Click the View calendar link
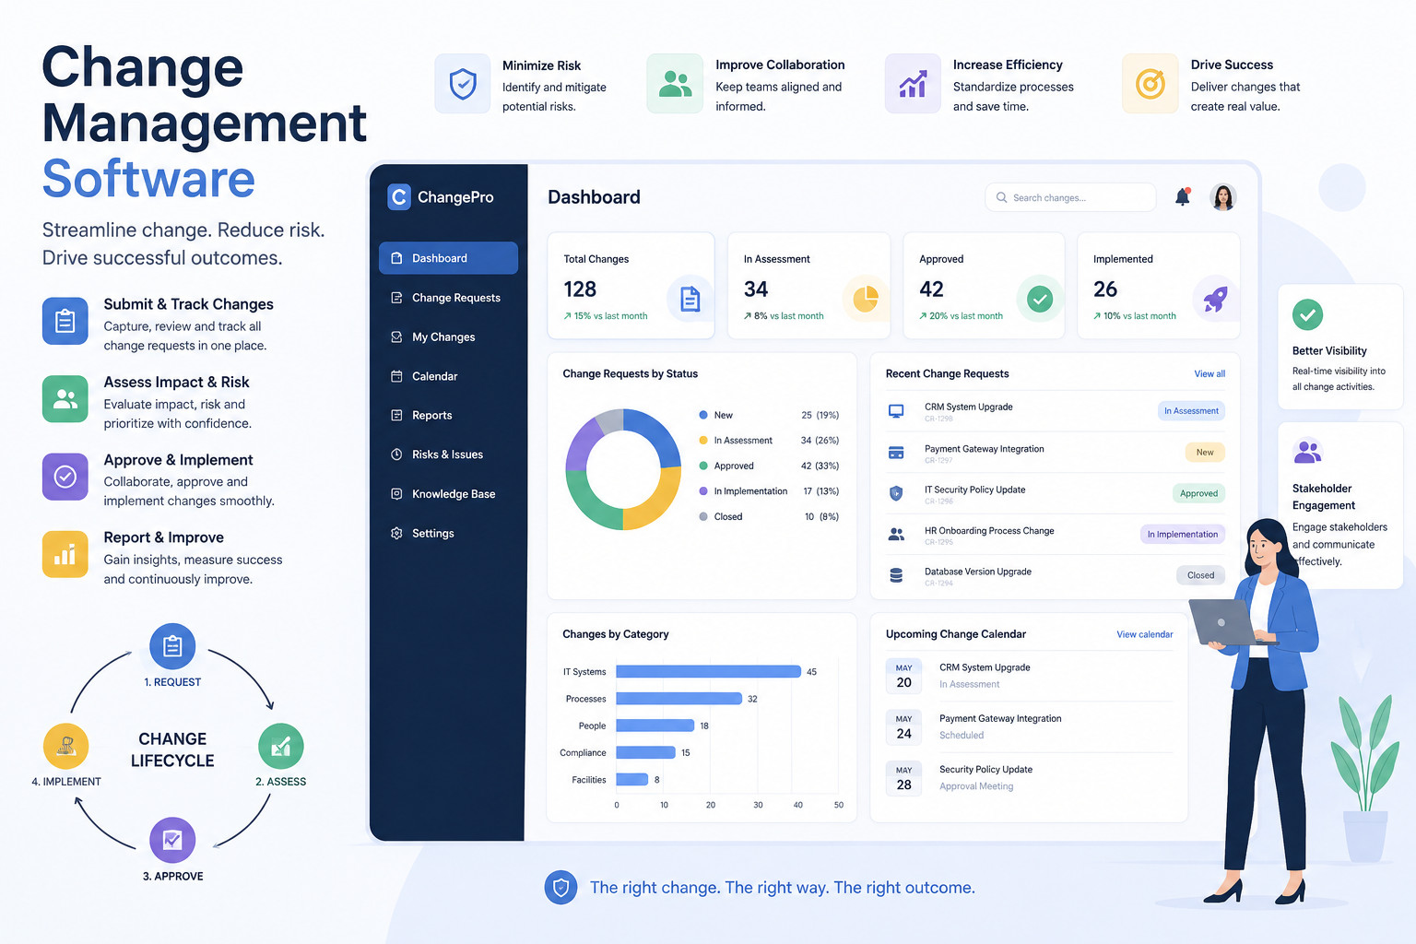The width and height of the screenshot is (1416, 944). pos(1145,635)
